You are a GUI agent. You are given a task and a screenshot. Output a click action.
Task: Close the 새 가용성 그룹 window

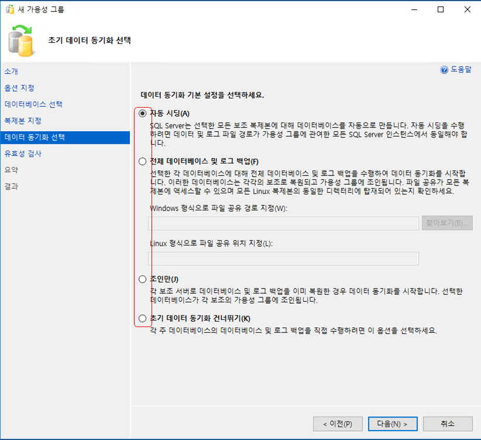[467, 9]
